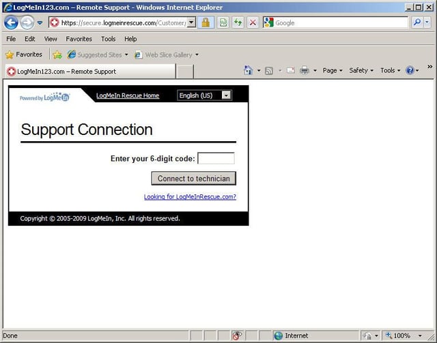Refresh the page with green arrows icon
The image size is (437, 343).
(x=238, y=23)
